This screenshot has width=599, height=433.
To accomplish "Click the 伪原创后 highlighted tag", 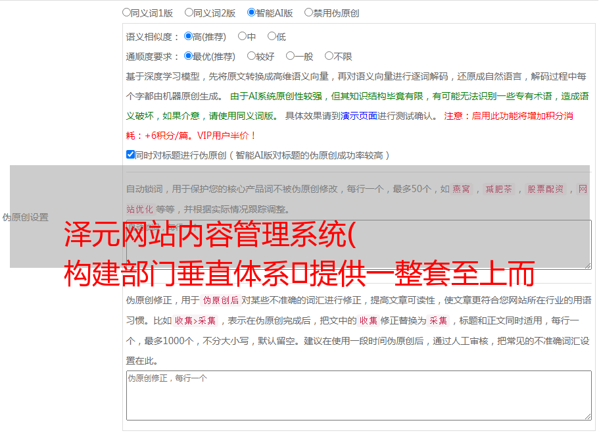I will 221,300.
